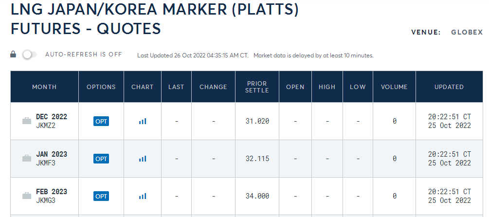489x217 pixels.
Task: Click the prior settle value 31.020
Action: (257, 121)
